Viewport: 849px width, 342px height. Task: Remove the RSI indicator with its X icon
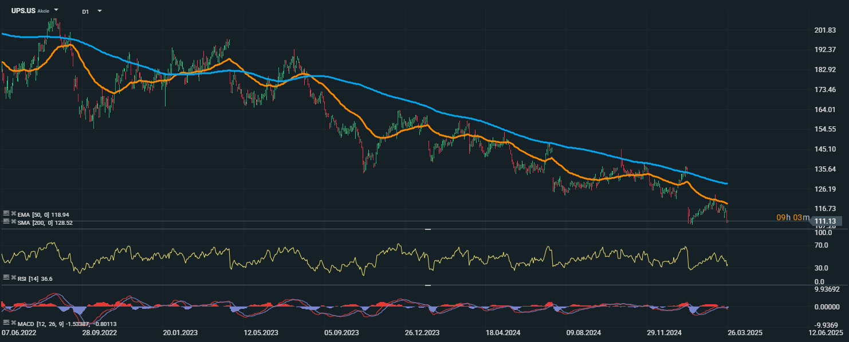click(x=13, y=277)
